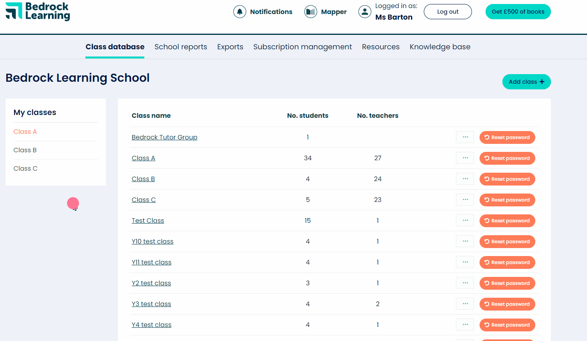This screenshot has height=341, width=587.
Task: Switch to the Class database tab
Action: pos(115,47)
